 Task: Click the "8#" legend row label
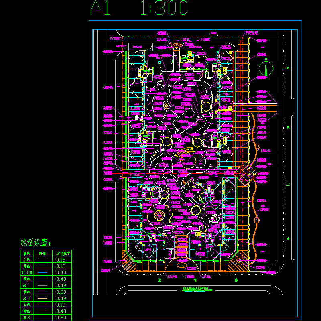[x=26, y=285]
